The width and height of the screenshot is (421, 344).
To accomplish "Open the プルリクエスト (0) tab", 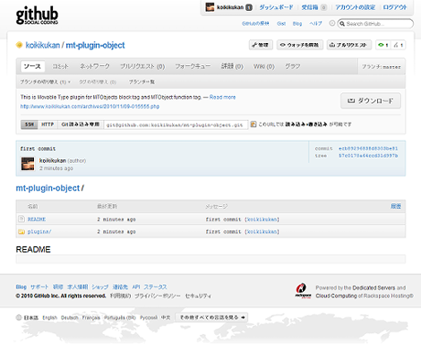I will coord(142,66).
